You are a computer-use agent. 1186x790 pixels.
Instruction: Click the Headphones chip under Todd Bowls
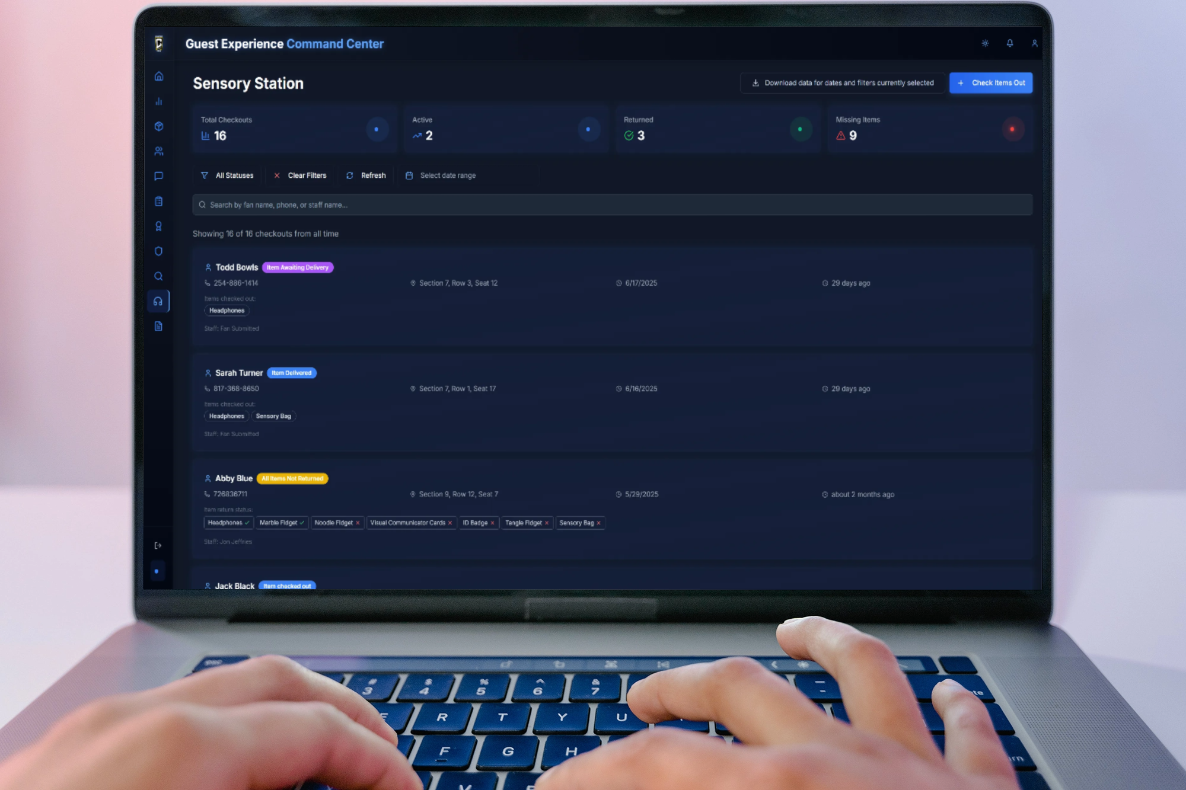227,311
